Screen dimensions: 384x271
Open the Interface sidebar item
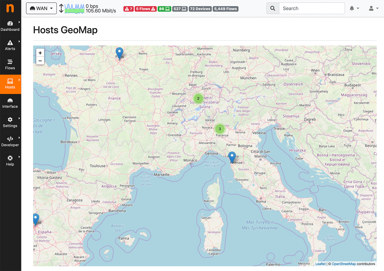tap(10, 103)
